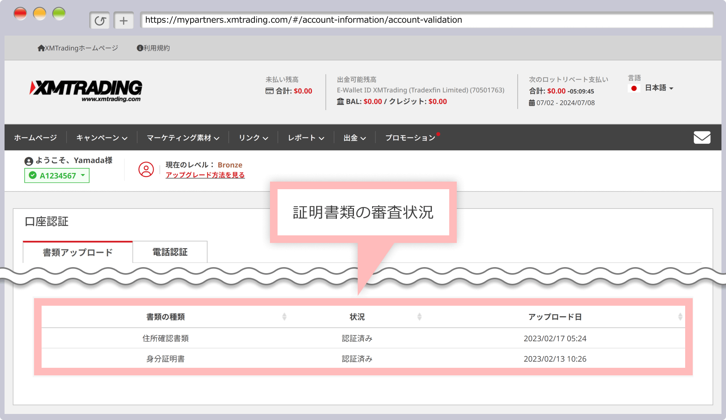726x420 pixels.
Task: Open a new tab with plus icon
Action: tap(124, 20)
